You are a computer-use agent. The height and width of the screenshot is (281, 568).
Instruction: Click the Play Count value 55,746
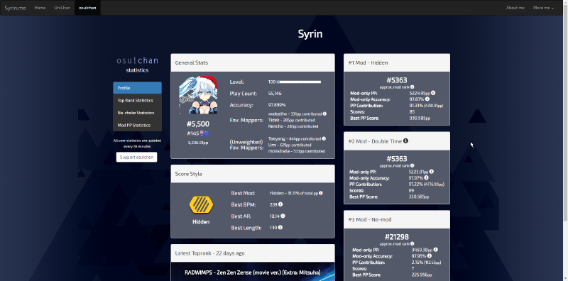[x=275, y=94]
